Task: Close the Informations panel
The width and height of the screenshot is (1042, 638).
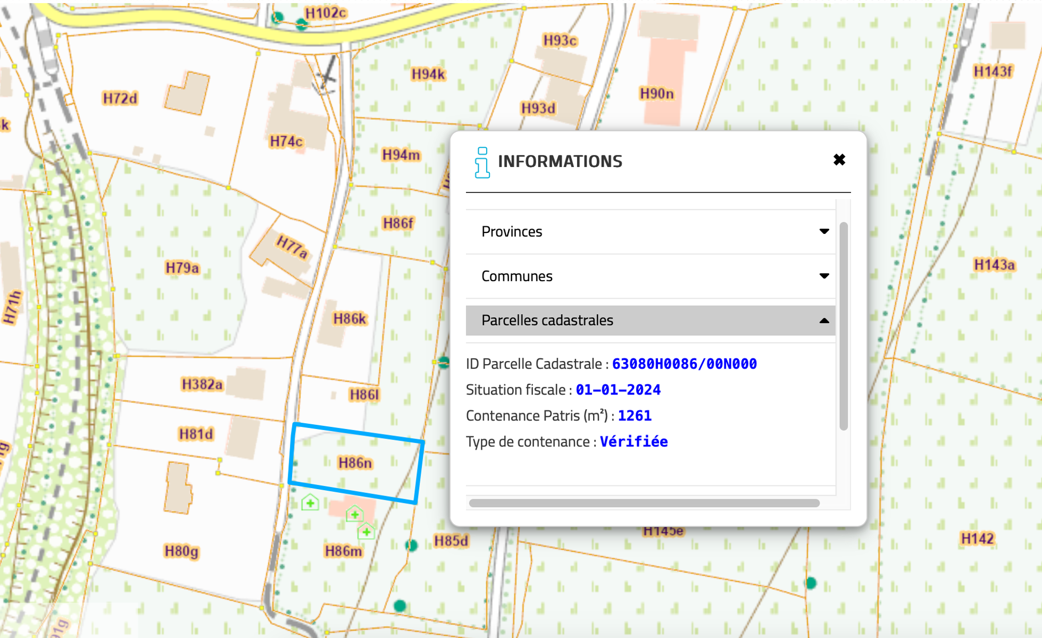Action: tap(839, 160)
